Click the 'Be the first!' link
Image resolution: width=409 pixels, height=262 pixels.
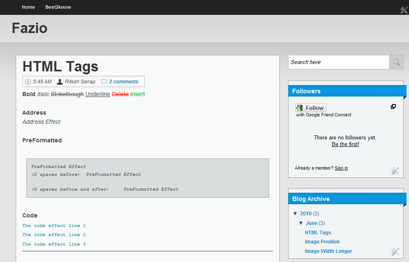(x=345, y=144)
